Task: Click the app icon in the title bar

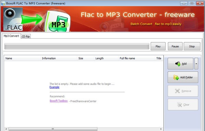Action: pyautogui.click(x=3, y=3)
